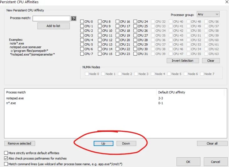The width and height of the screenshot is (229, 167).
Task: Check the CPU 0 checkbox
Action: pos(82,22)
